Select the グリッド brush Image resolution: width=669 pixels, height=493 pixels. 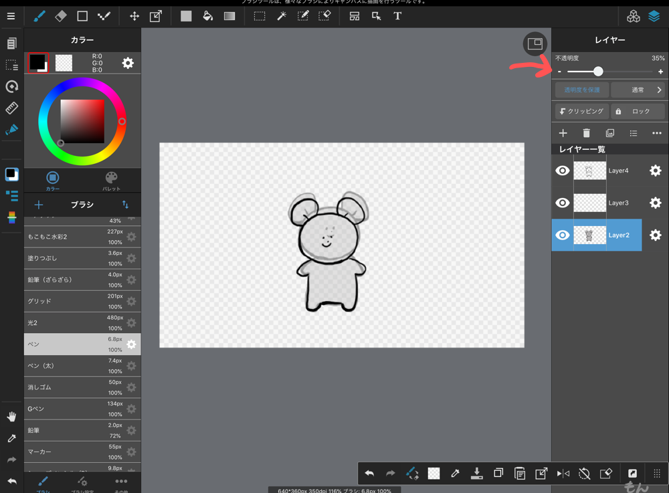[x=82, y=301]
